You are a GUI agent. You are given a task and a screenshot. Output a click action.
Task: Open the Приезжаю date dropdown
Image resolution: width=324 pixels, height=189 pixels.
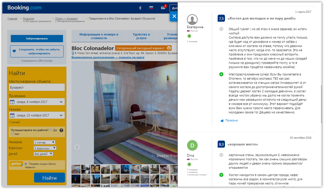coord(37,102)
